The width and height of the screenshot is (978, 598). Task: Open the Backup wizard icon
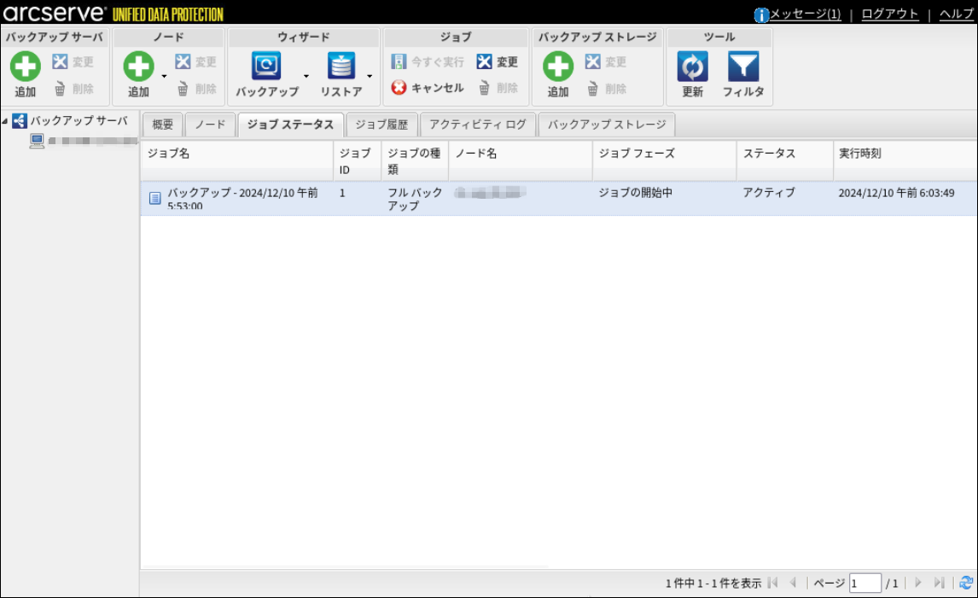266,67
